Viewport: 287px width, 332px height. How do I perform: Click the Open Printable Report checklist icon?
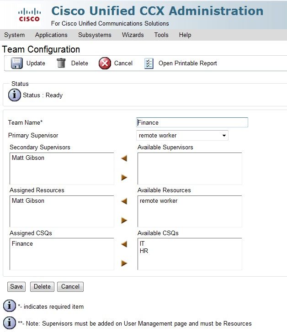click(149, 63)
